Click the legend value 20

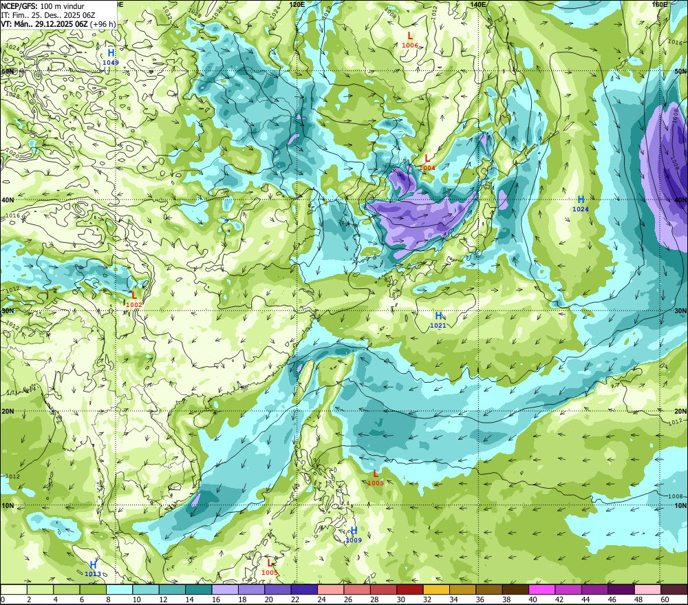(x=268, y=599)
